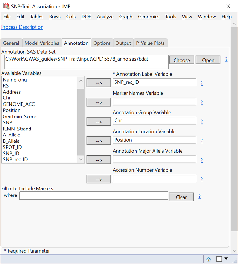Click the Filter to Include Markers where field
238x264 pixels.
pos(94,195)
